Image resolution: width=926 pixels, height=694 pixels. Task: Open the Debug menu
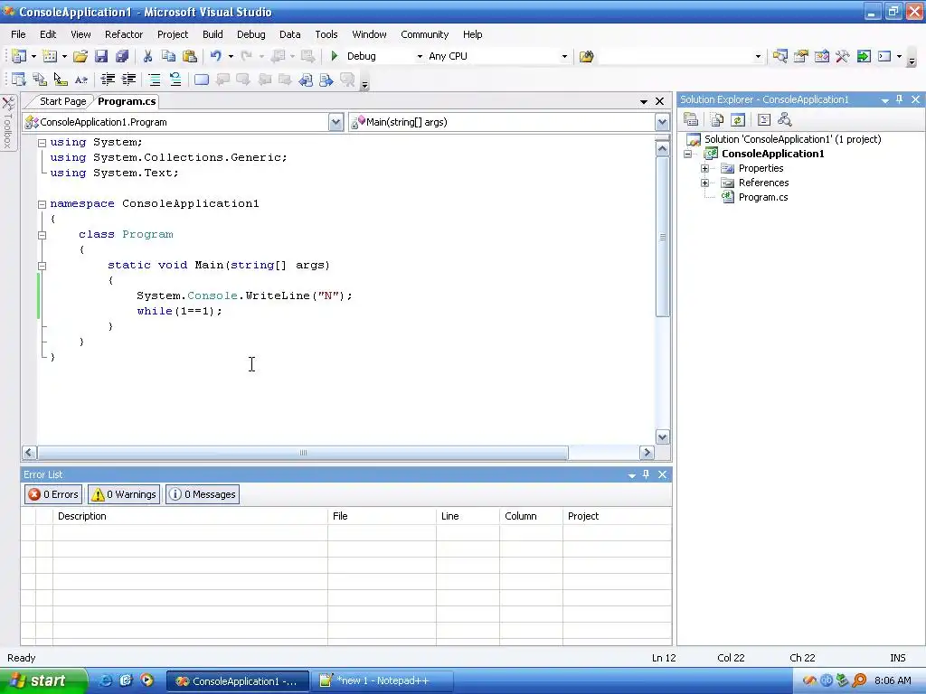251,34
